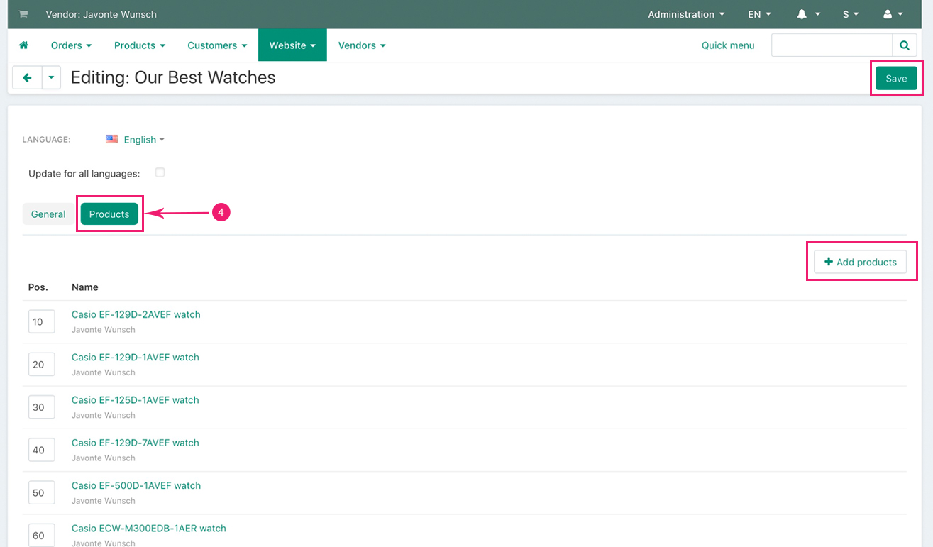The height and width of the screenshot is (547, 933).
Task: Click the shopping cart icon
Action: 23,14
